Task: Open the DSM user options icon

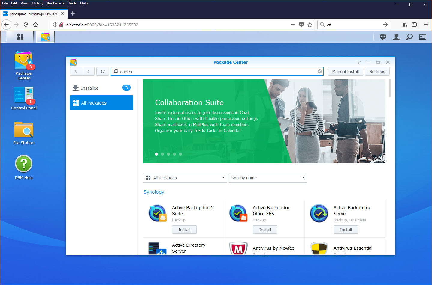Action: (396, 37)
